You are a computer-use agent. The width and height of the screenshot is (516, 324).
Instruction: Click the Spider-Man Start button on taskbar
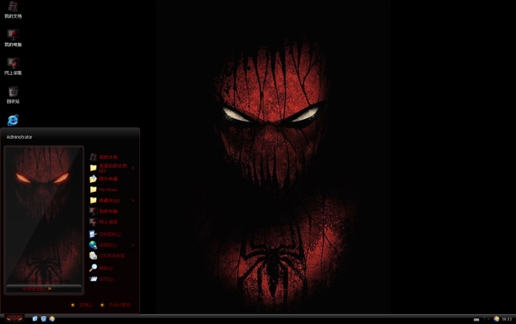(x=14, y=319)
